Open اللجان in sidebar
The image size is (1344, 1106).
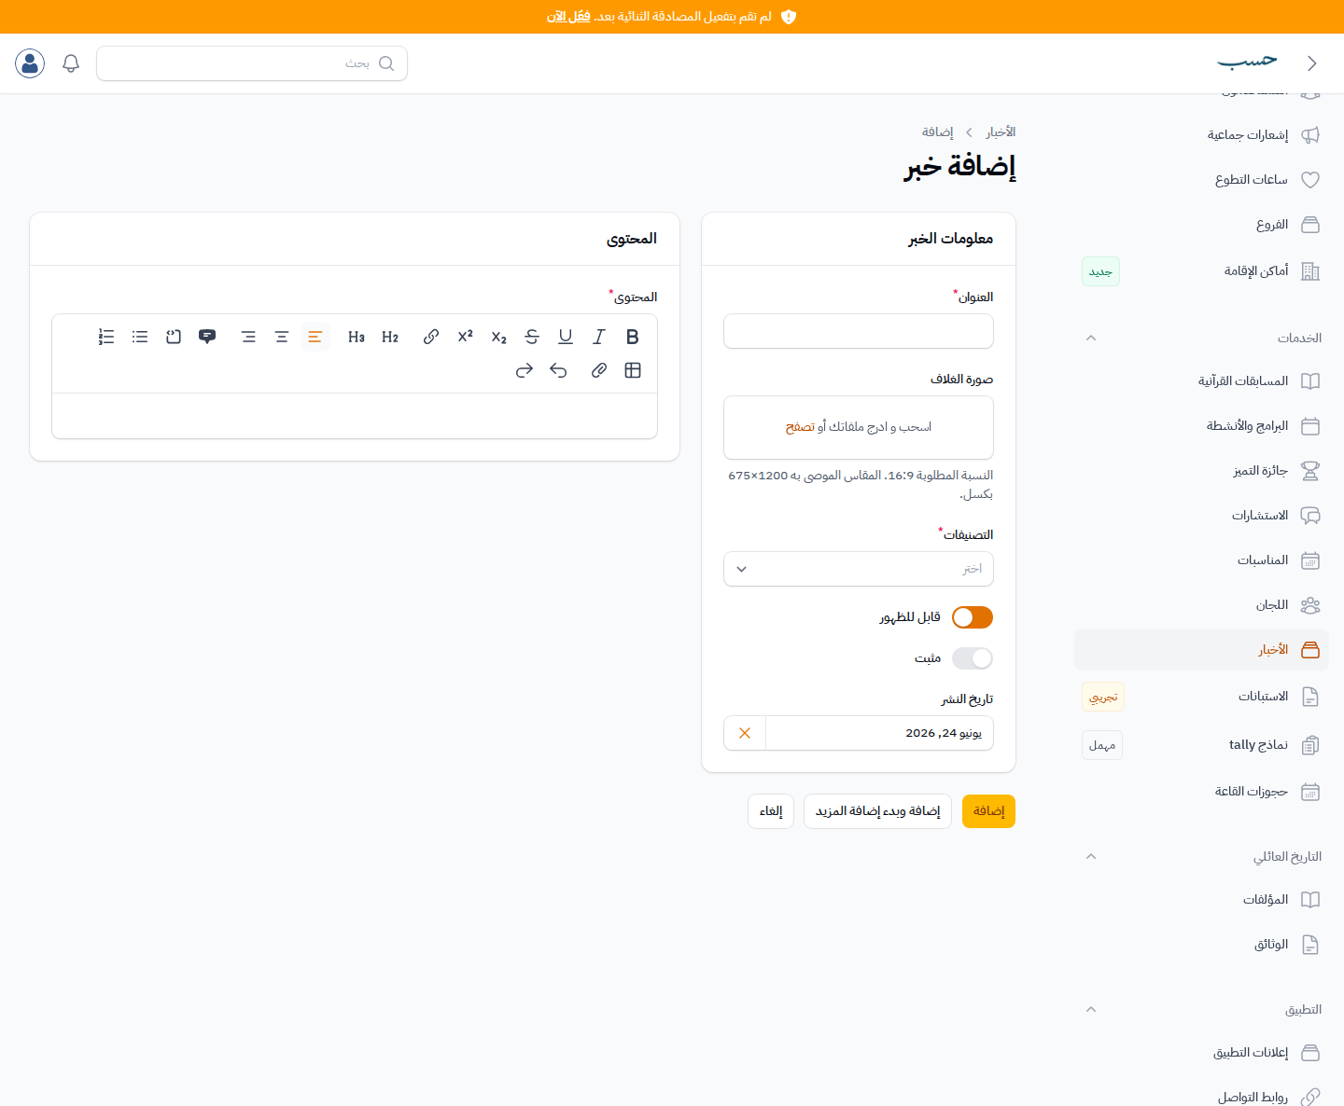[x=1201, y=605]
